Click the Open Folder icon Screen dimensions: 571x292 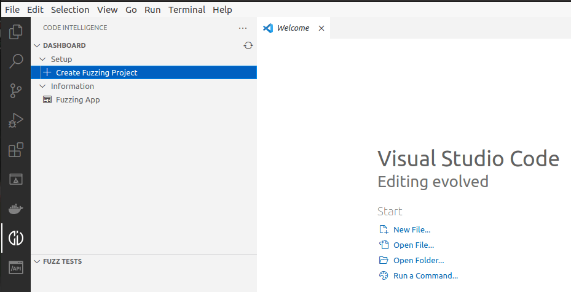(384, 260)
